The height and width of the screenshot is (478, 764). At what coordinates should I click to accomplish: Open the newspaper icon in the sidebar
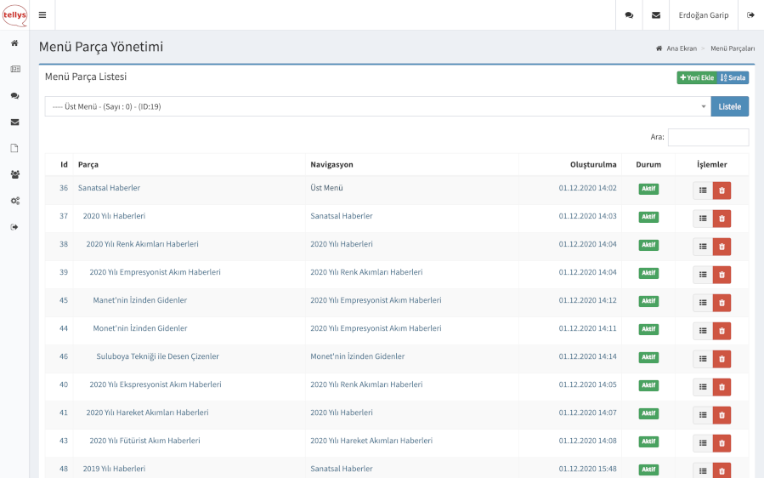point(14,69)
